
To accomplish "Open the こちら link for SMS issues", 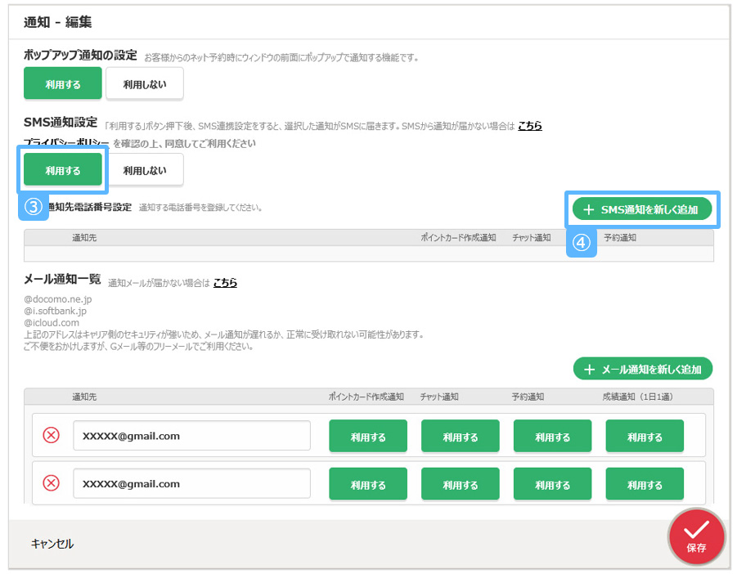I will point(530,126).
